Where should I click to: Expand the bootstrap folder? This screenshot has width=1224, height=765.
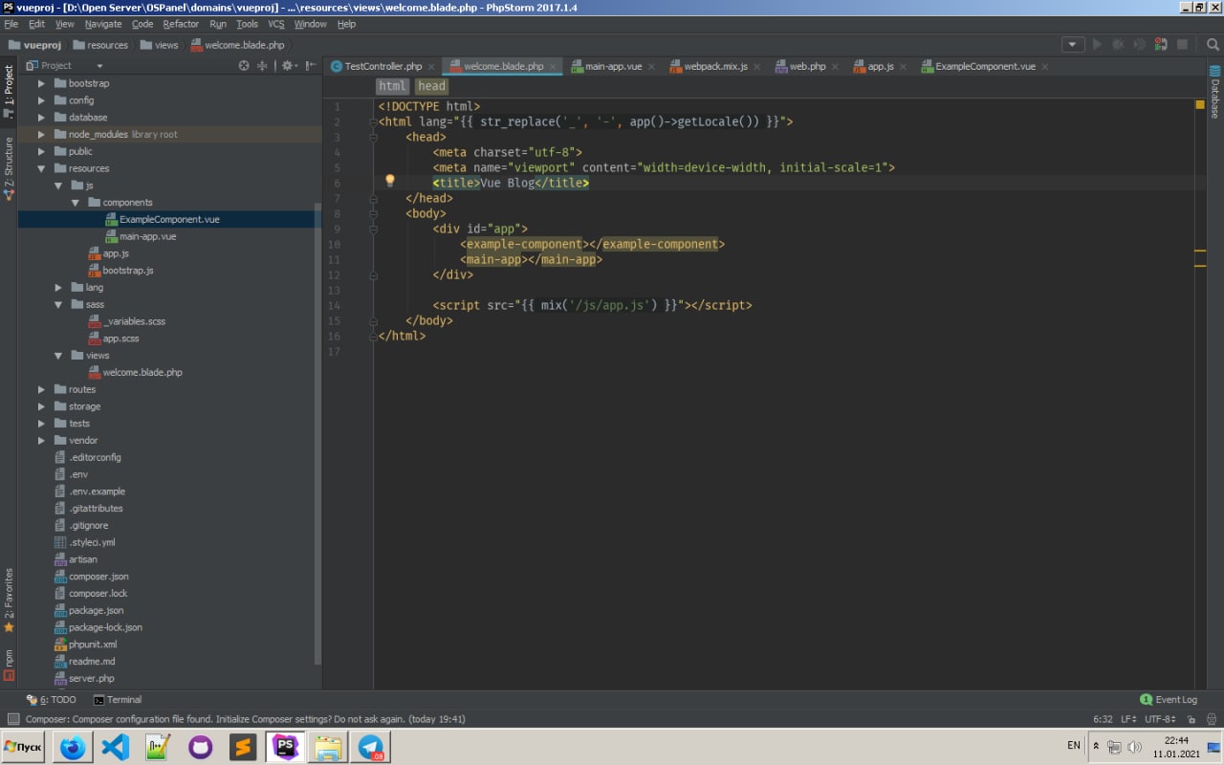coord(41,83)
